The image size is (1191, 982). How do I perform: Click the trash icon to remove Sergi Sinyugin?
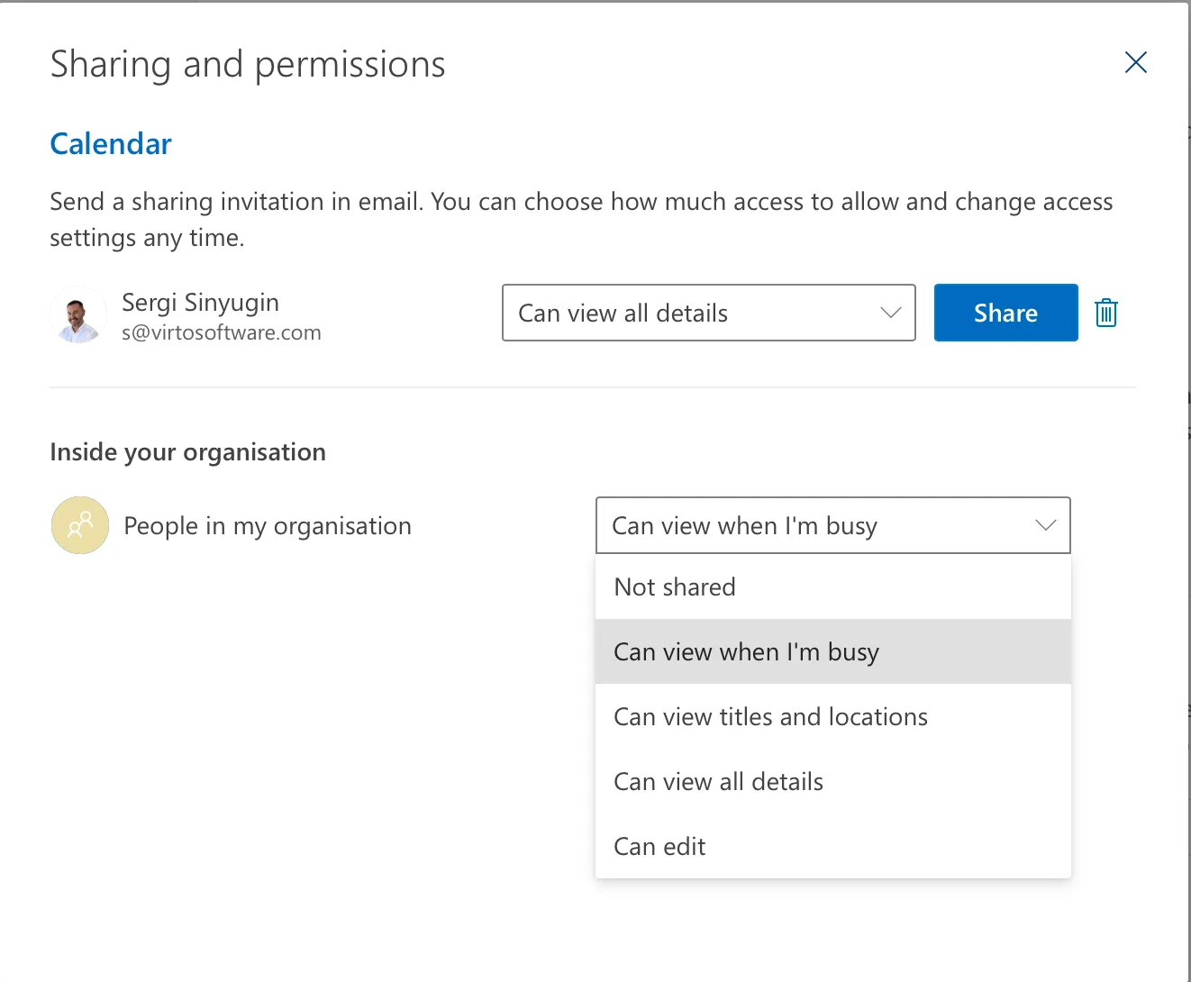pyautogui.click(x=1105, y=313)
